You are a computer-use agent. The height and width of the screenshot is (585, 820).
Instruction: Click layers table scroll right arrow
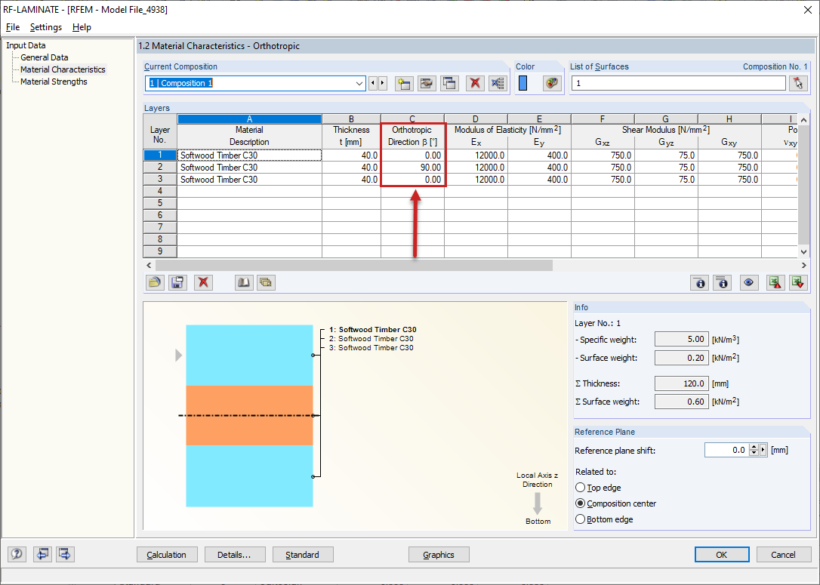804,266
